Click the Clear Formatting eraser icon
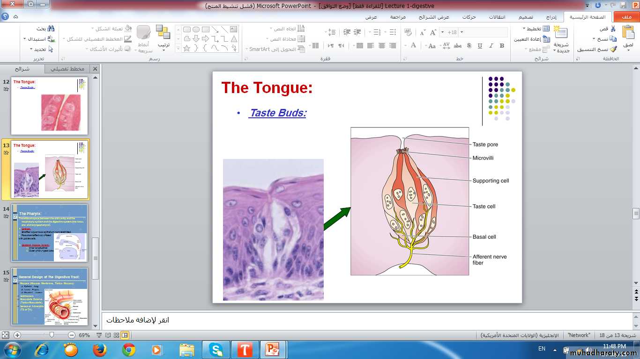640x359 pixels. 408,32
